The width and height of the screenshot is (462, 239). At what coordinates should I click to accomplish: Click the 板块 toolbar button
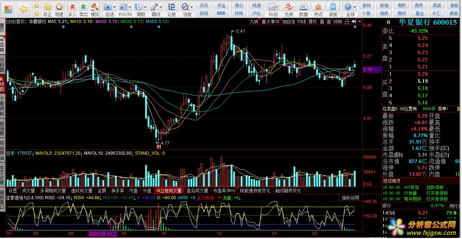click(x=366, y=5)
